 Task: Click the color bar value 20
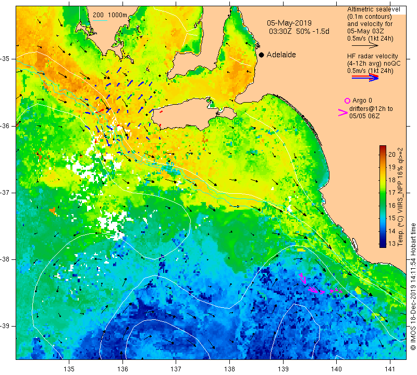tap(392, 154)
